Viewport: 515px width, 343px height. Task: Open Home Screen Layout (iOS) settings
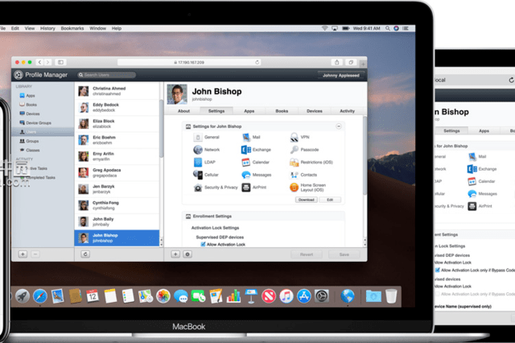tap(295, 188)
